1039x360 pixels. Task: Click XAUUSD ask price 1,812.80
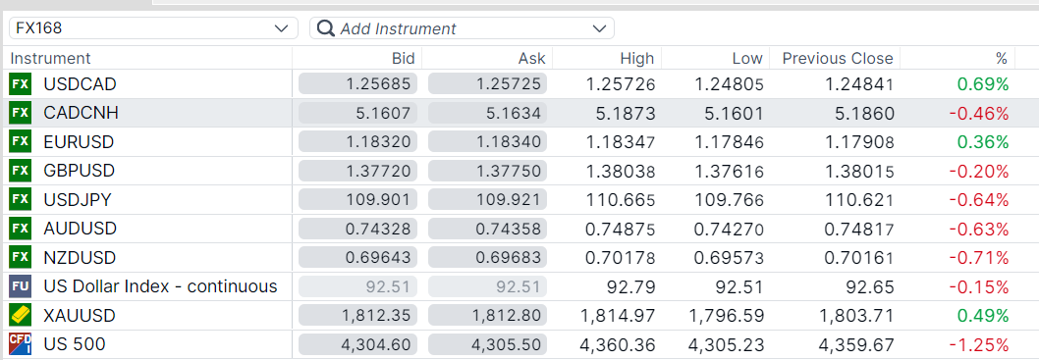coord(488,316)
